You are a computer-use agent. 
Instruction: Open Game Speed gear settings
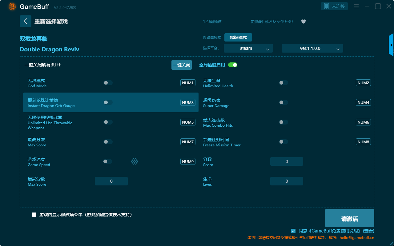pos(135,161)
